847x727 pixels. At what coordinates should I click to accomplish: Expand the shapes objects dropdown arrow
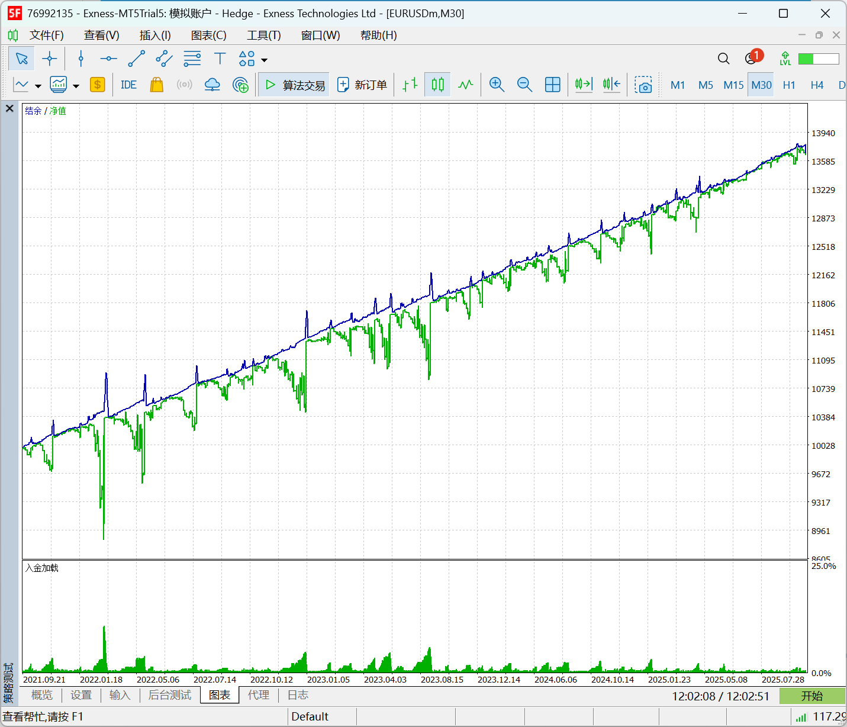(265, 60)
